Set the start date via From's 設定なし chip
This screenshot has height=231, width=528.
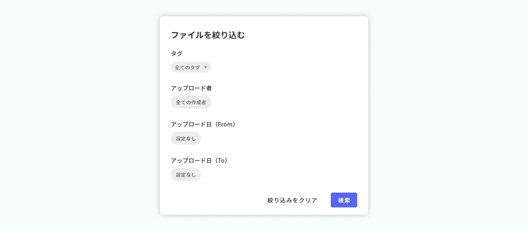tap(186, 139)
